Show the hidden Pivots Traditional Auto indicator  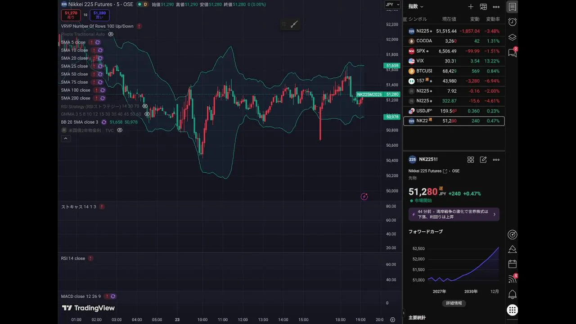coord(111,34)
